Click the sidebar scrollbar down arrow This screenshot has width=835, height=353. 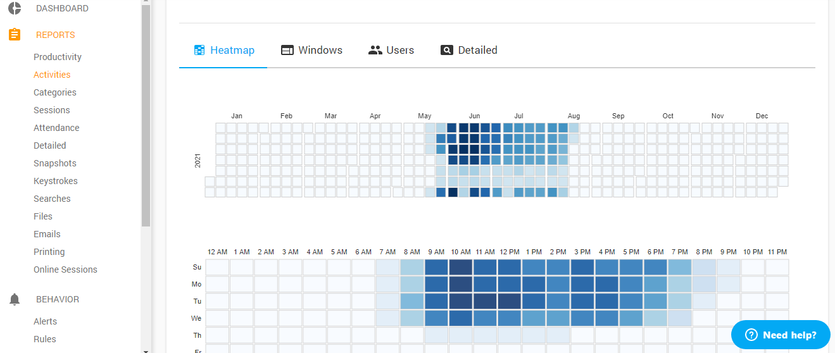coord(146,350)
